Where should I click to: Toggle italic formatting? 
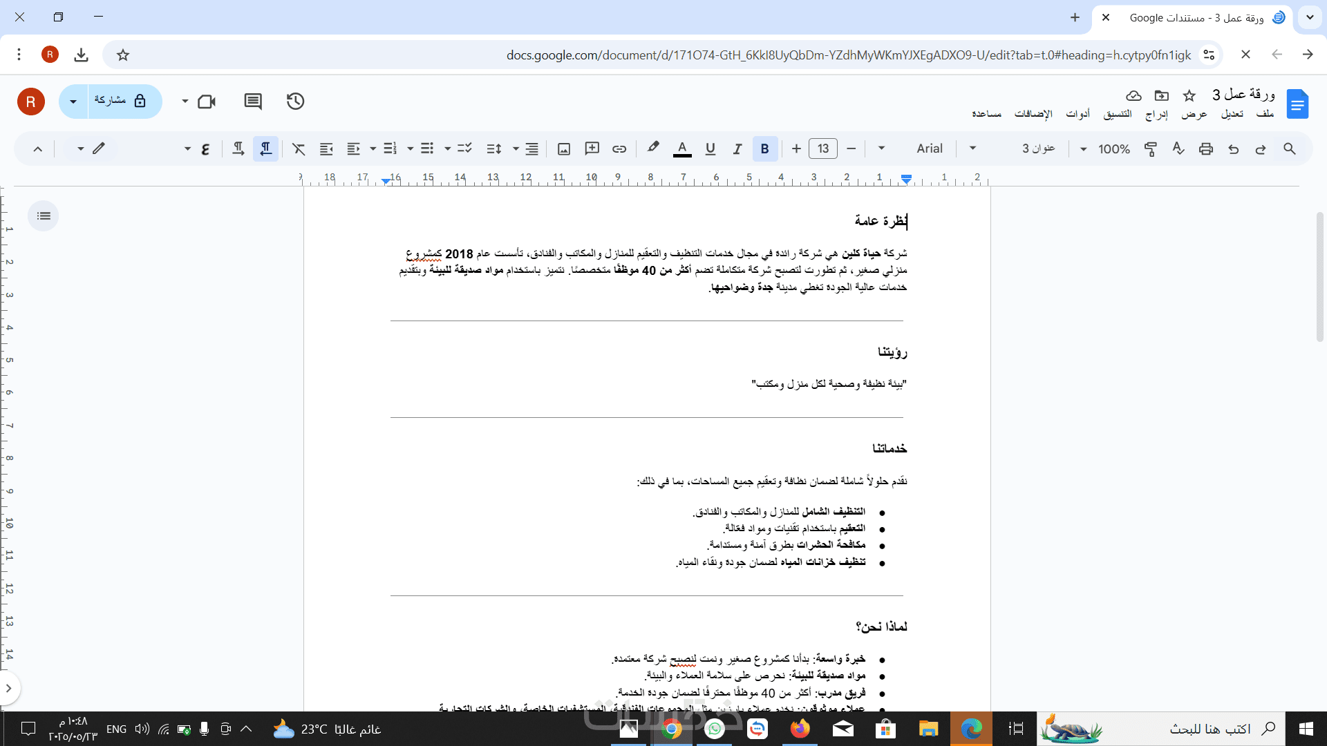tap(737, 149)
